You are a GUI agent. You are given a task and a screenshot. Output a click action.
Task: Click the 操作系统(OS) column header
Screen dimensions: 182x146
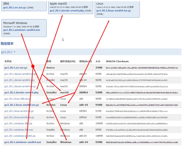click(x=68, y=61)
